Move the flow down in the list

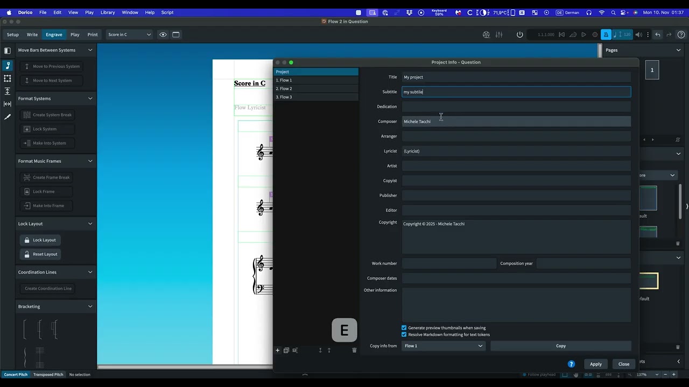[x=320, y=350]
